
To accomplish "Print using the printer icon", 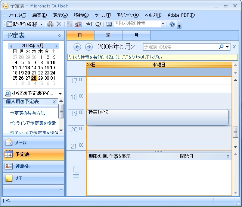I will [50, 24].
